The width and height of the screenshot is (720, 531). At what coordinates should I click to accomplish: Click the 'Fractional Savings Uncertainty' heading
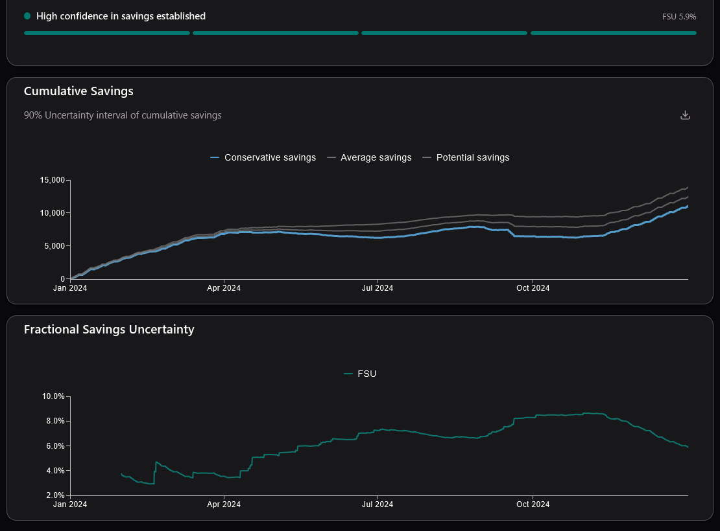(x=109, y=329)
